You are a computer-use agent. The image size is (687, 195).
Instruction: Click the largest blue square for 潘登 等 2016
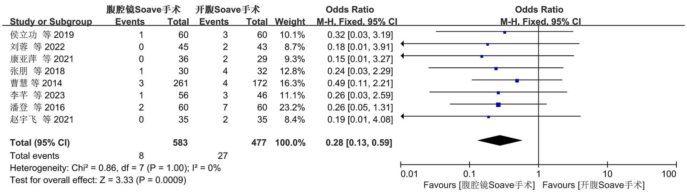(x=498, y=105)
